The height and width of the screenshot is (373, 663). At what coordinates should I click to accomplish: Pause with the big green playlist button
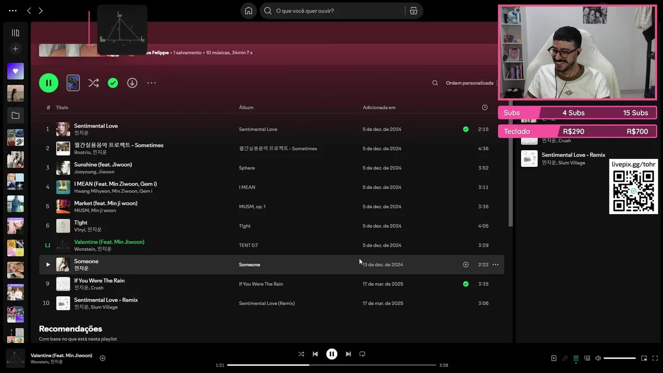click(x=49, y=83)
